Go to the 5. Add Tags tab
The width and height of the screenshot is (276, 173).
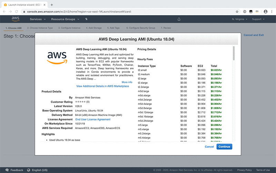[114, 28]
